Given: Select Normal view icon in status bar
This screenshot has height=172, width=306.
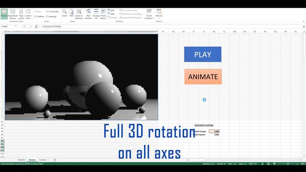Looking at the screenshot, I should [262, 164].
